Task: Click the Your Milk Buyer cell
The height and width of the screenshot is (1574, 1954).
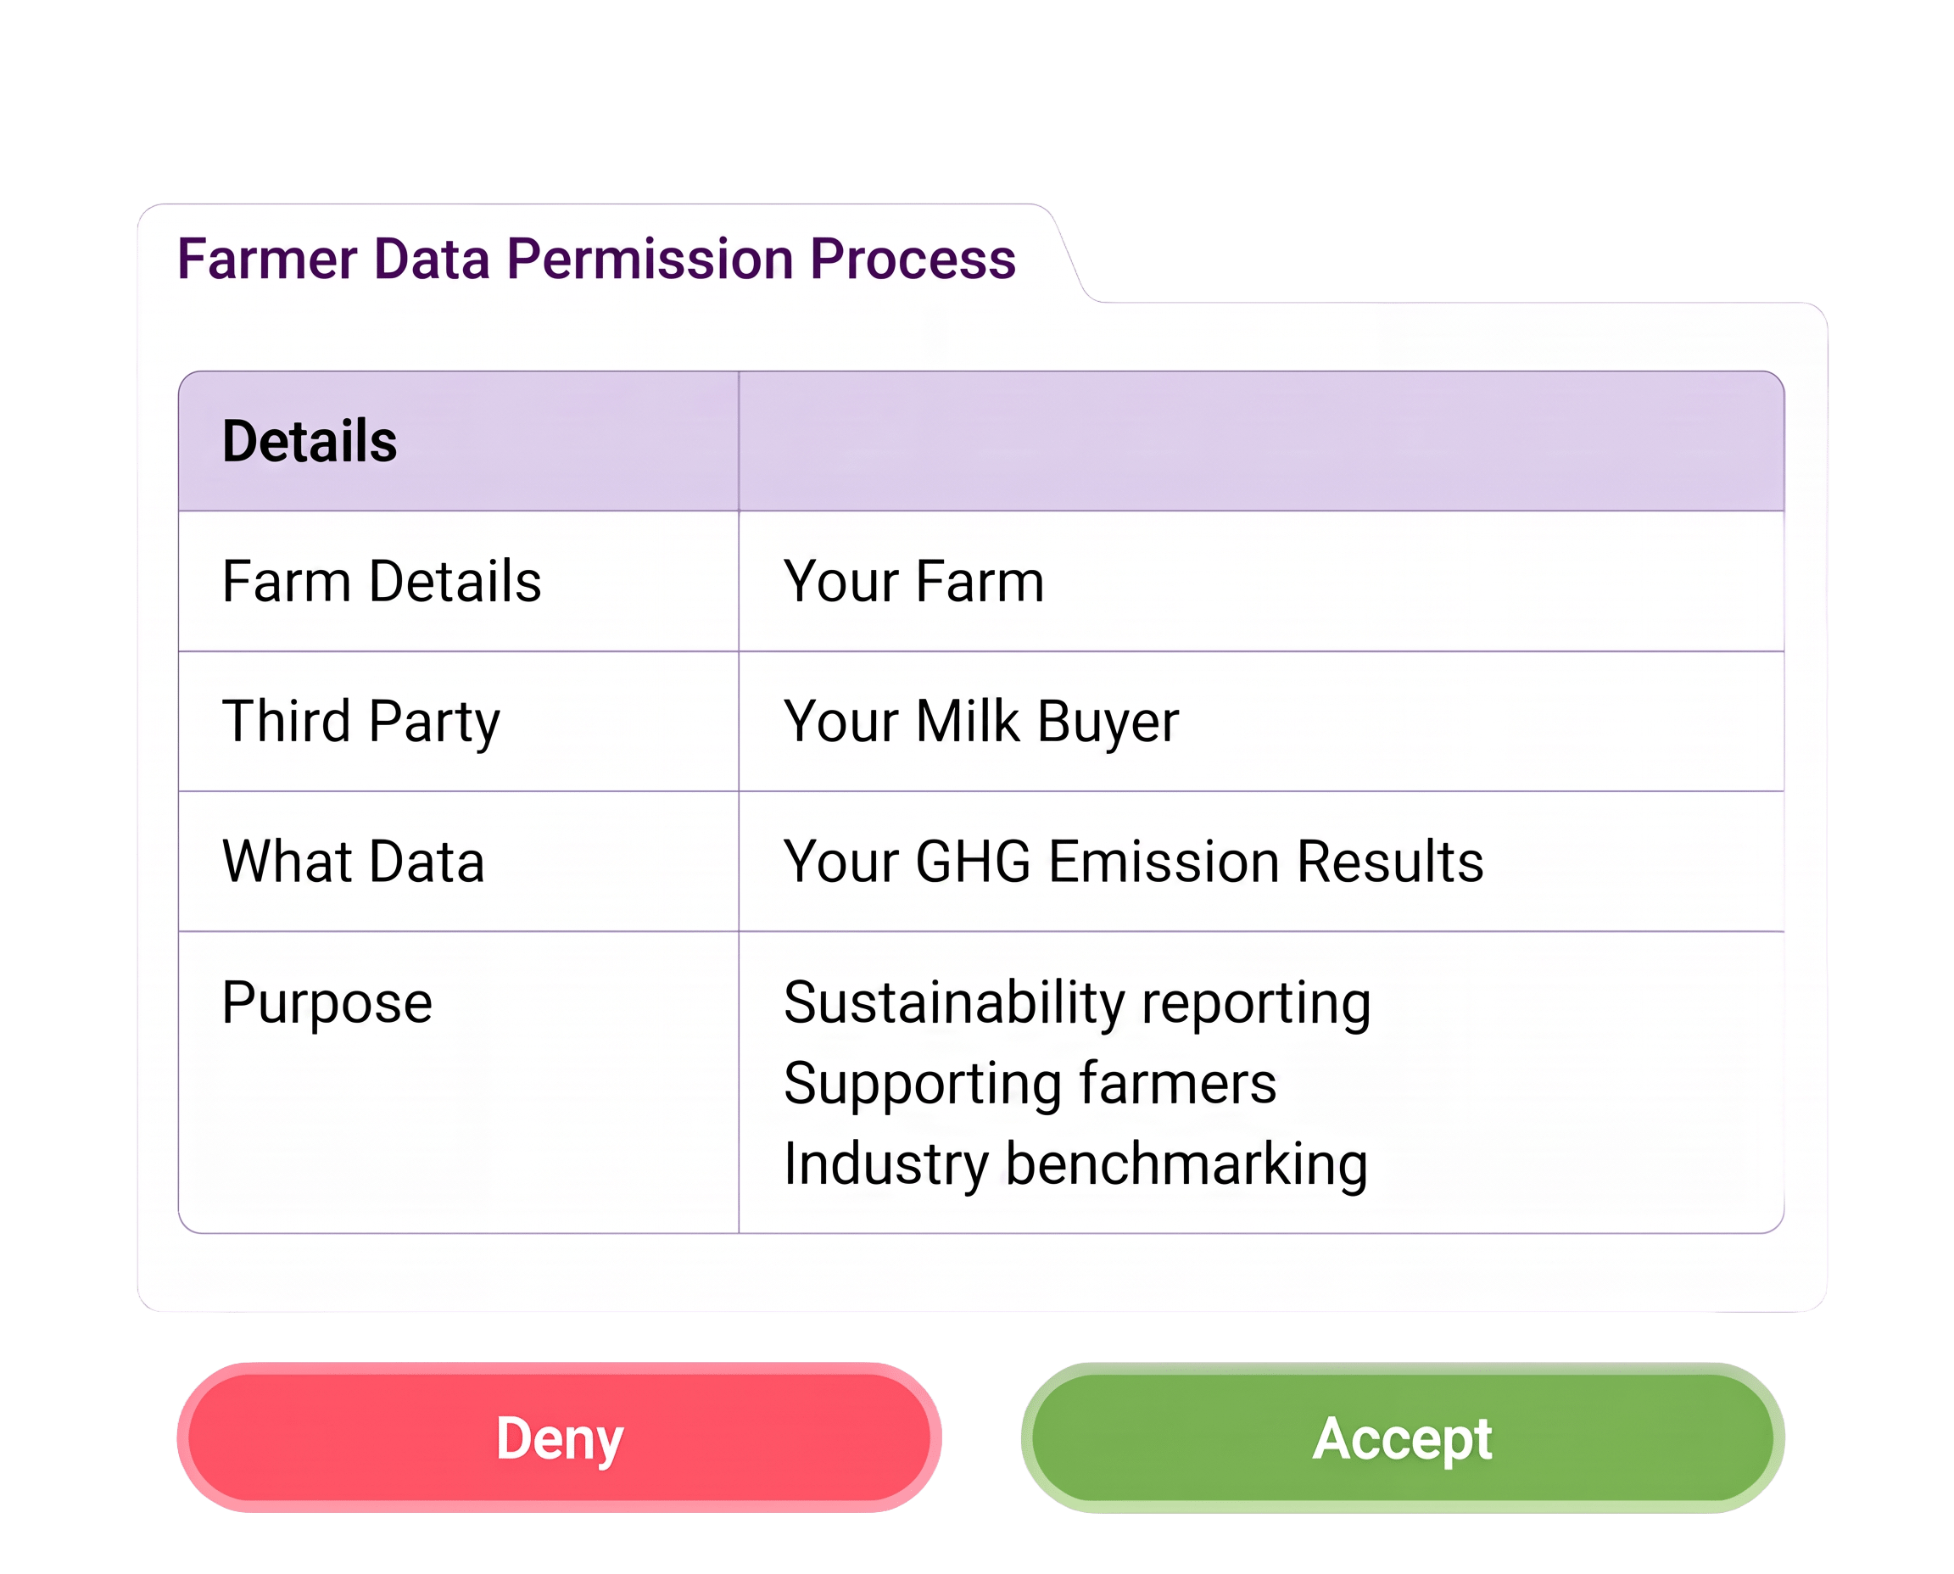Action: [x=1261, y=722]
